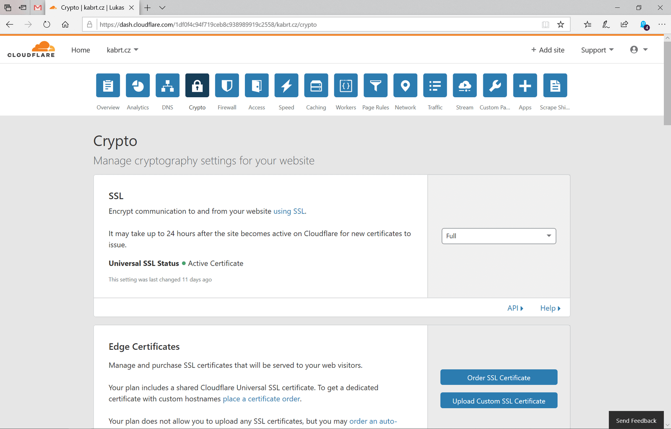Click Add site
Image resolution: width=671 pixels, height=429 pixels.
tap(548, 50)
